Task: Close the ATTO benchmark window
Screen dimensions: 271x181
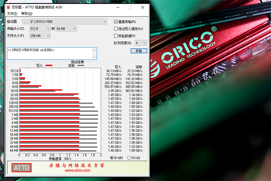Action: coord(143,7)
